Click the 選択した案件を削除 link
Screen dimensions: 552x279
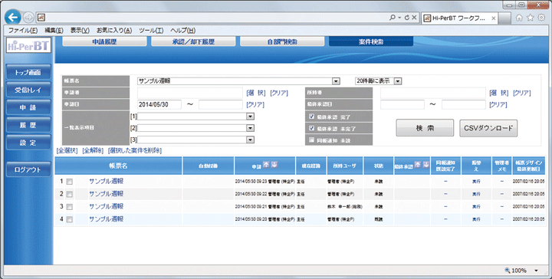(135, 150)
